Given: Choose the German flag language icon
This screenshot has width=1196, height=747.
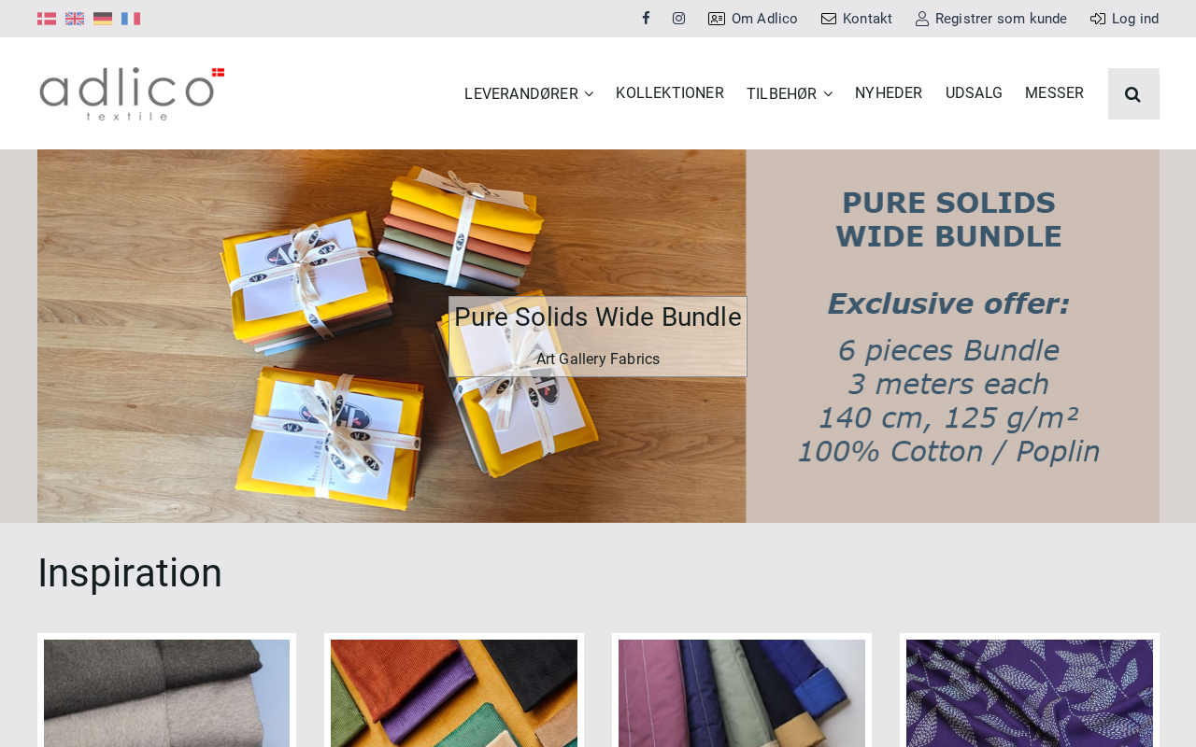Looking at the screenshot, I should [103, 19].
